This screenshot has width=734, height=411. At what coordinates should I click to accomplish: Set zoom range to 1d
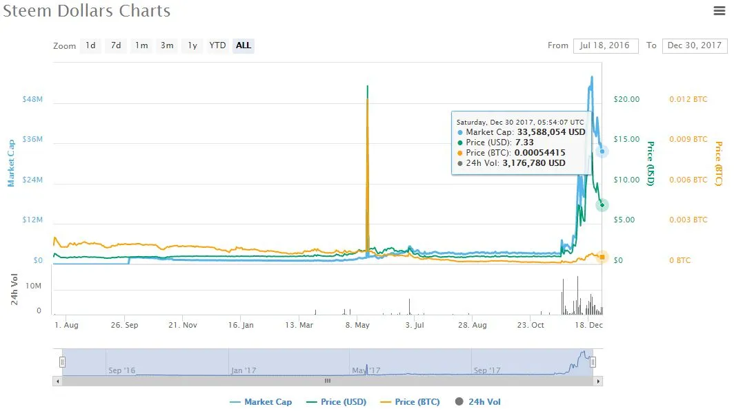(91, 45)
